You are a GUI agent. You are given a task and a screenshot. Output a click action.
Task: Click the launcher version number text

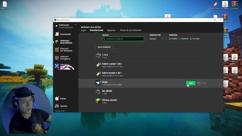click(60, 111)
